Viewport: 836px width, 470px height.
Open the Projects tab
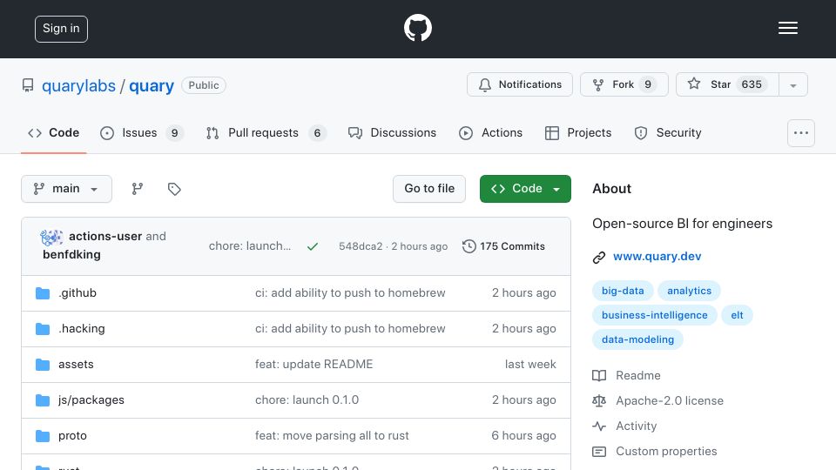(x=578, y=132)
